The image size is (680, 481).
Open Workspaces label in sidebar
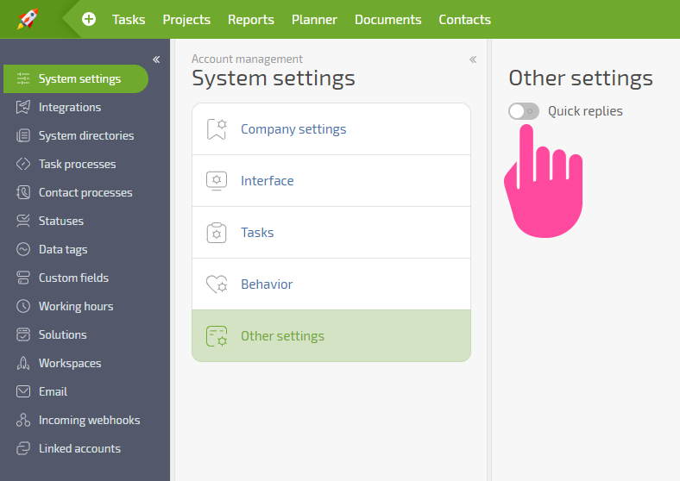tap(70, 363)
